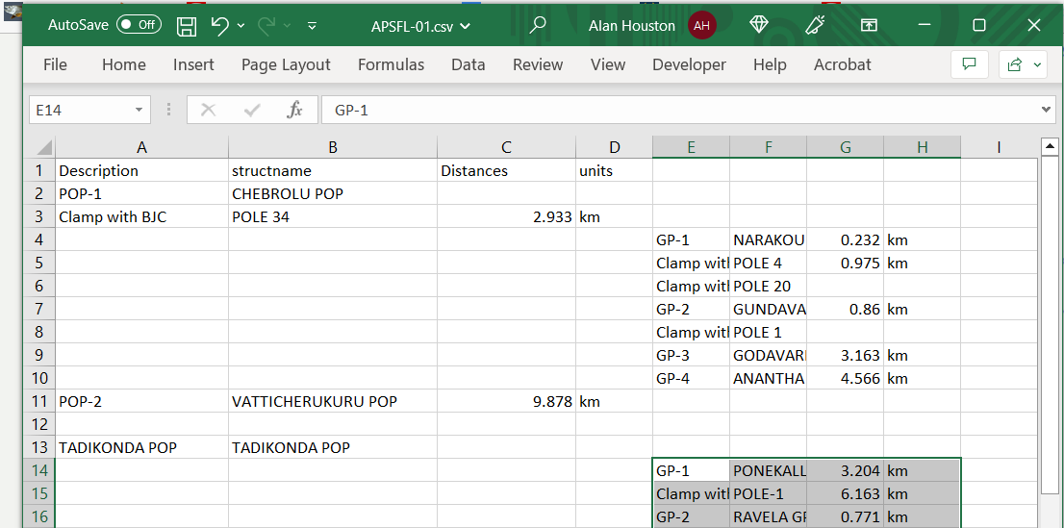Click the Insert Function fx icon
Viewport: 1064px width, 528px height.
(x=295, y=111)
